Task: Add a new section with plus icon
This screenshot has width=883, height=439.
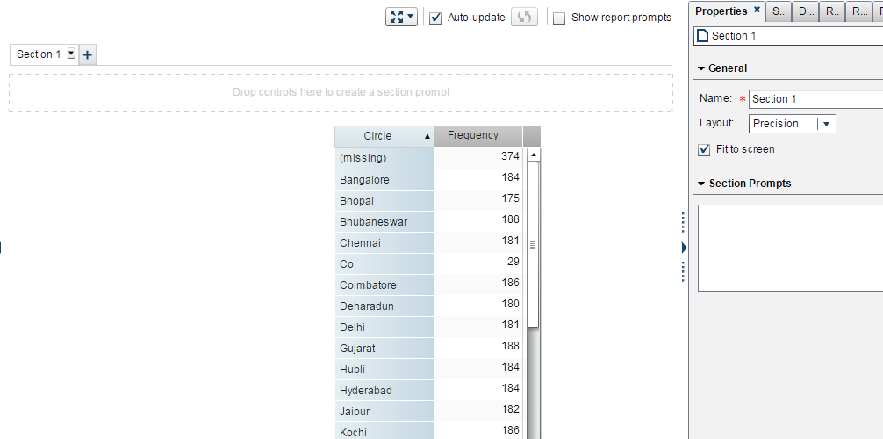Action: 87,54
